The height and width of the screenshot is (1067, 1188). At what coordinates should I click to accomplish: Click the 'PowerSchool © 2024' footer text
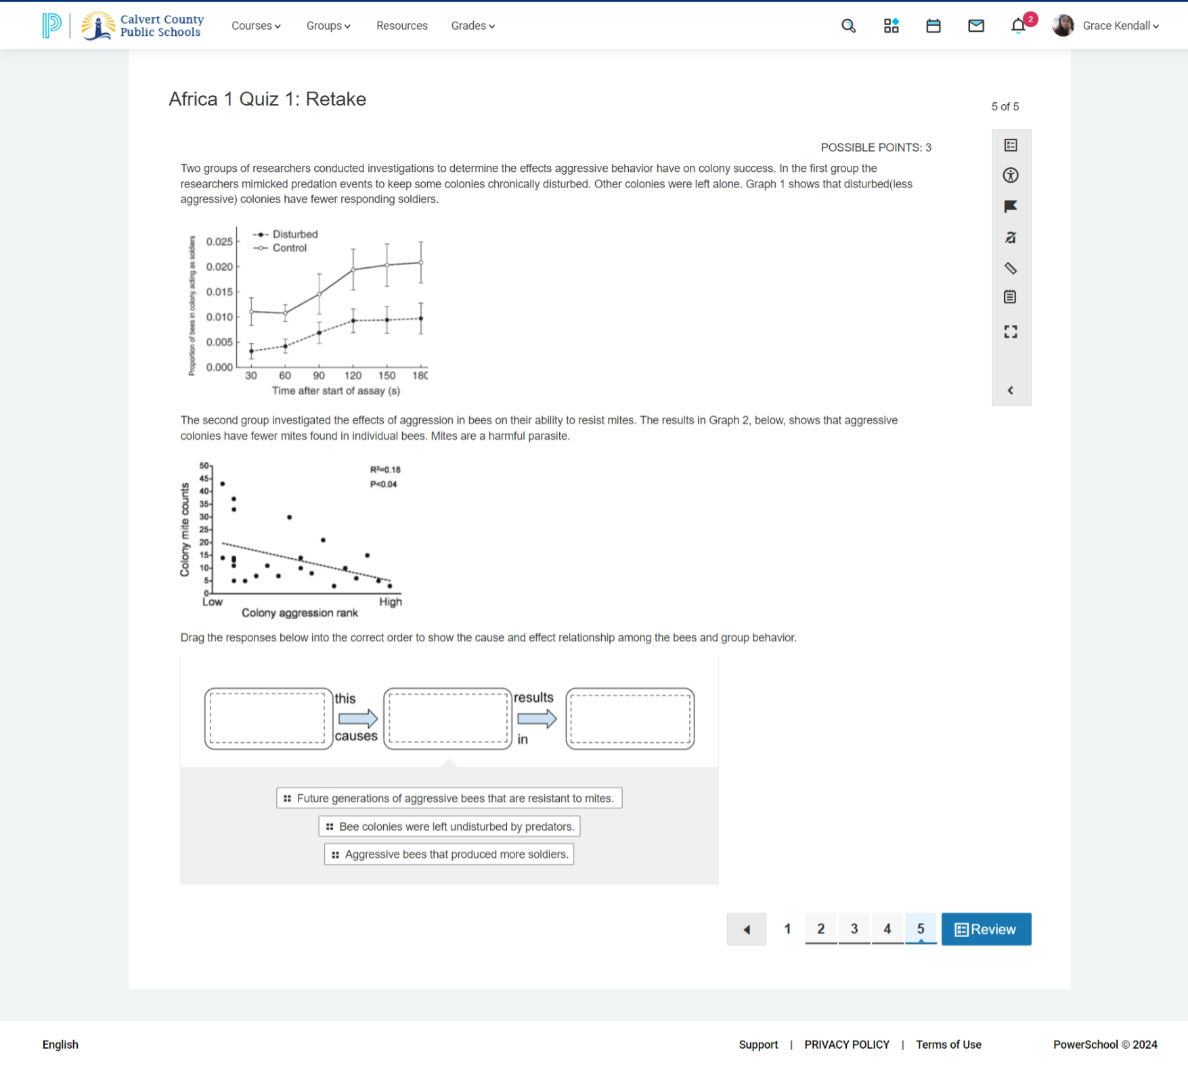(1105, 1045)
